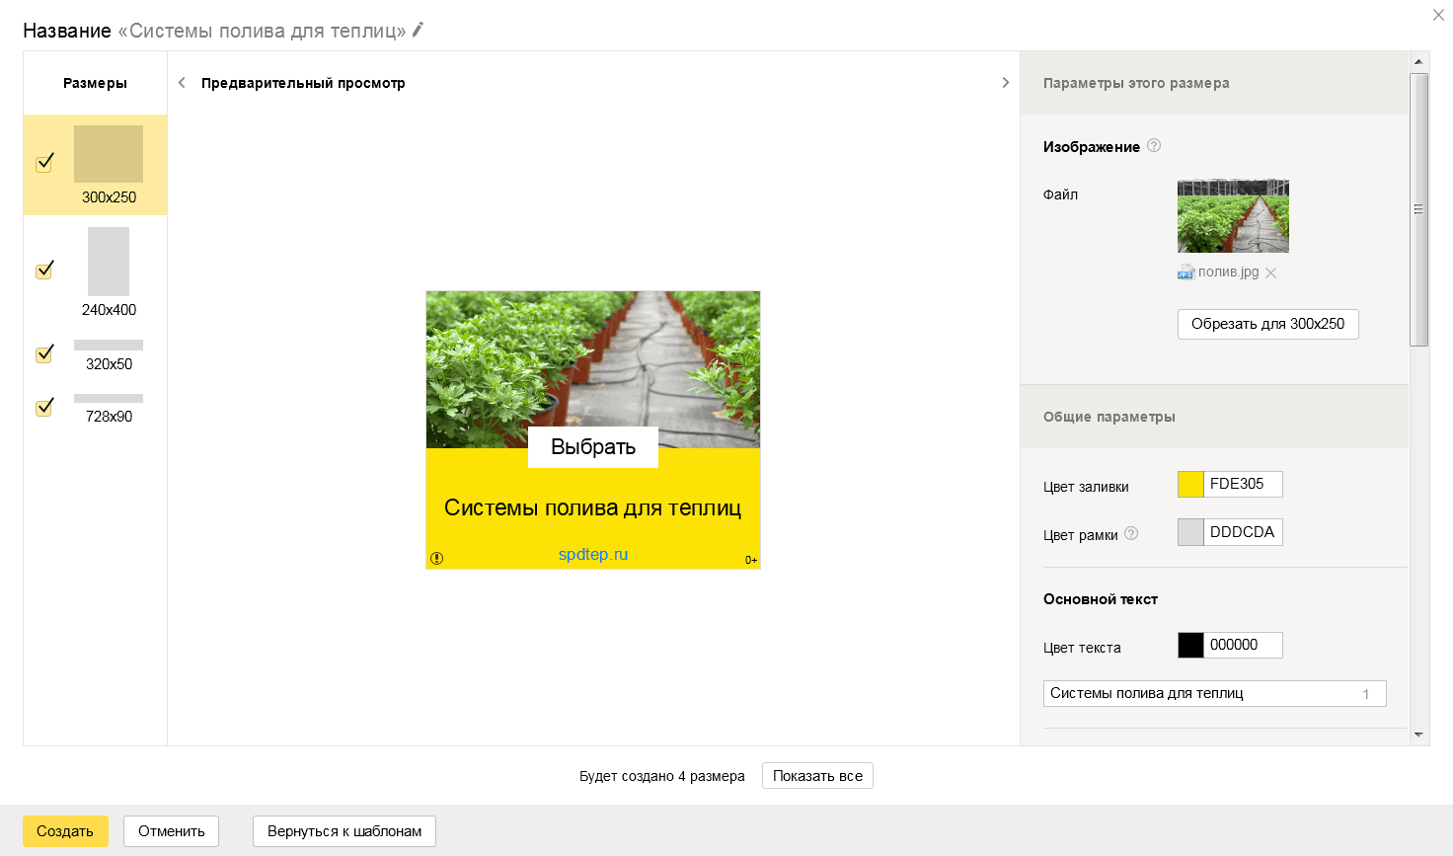Go to previous preview with left arrow
1453x856 pixels.
click(x=182, y=83)
